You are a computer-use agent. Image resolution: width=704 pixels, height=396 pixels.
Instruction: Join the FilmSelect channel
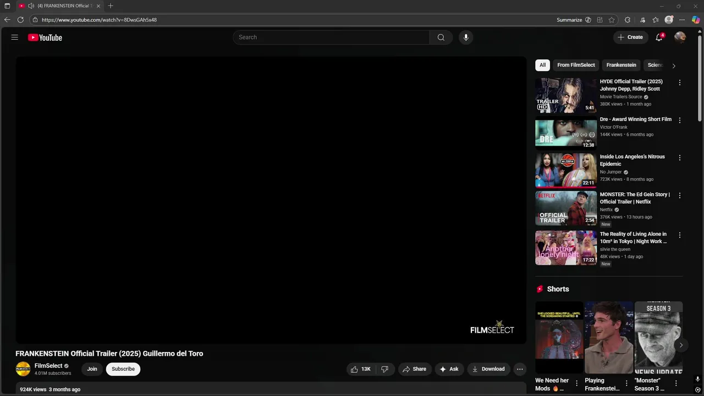(92, 369)
